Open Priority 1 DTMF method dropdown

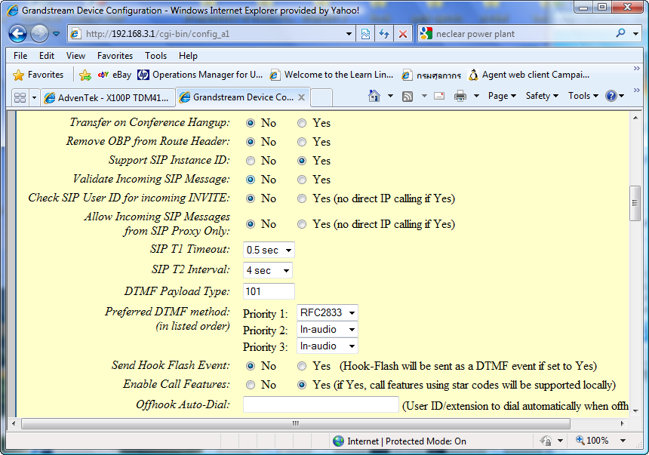(327, 312)
